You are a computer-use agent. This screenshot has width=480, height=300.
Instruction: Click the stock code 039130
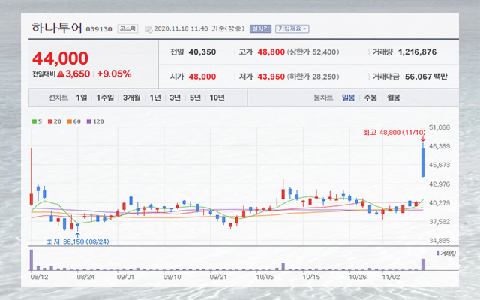(x=99, y=29)
